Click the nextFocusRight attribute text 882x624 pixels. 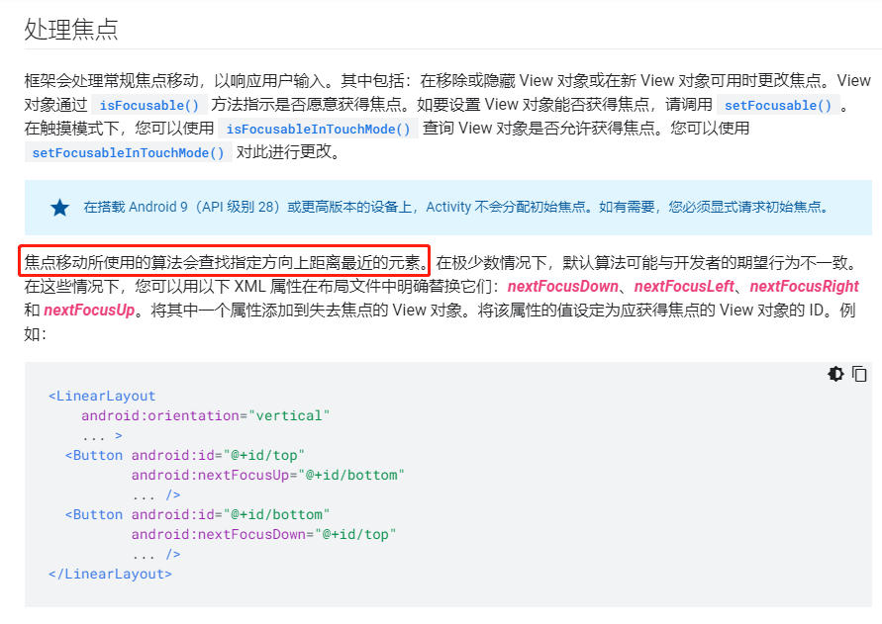[805, 286]
